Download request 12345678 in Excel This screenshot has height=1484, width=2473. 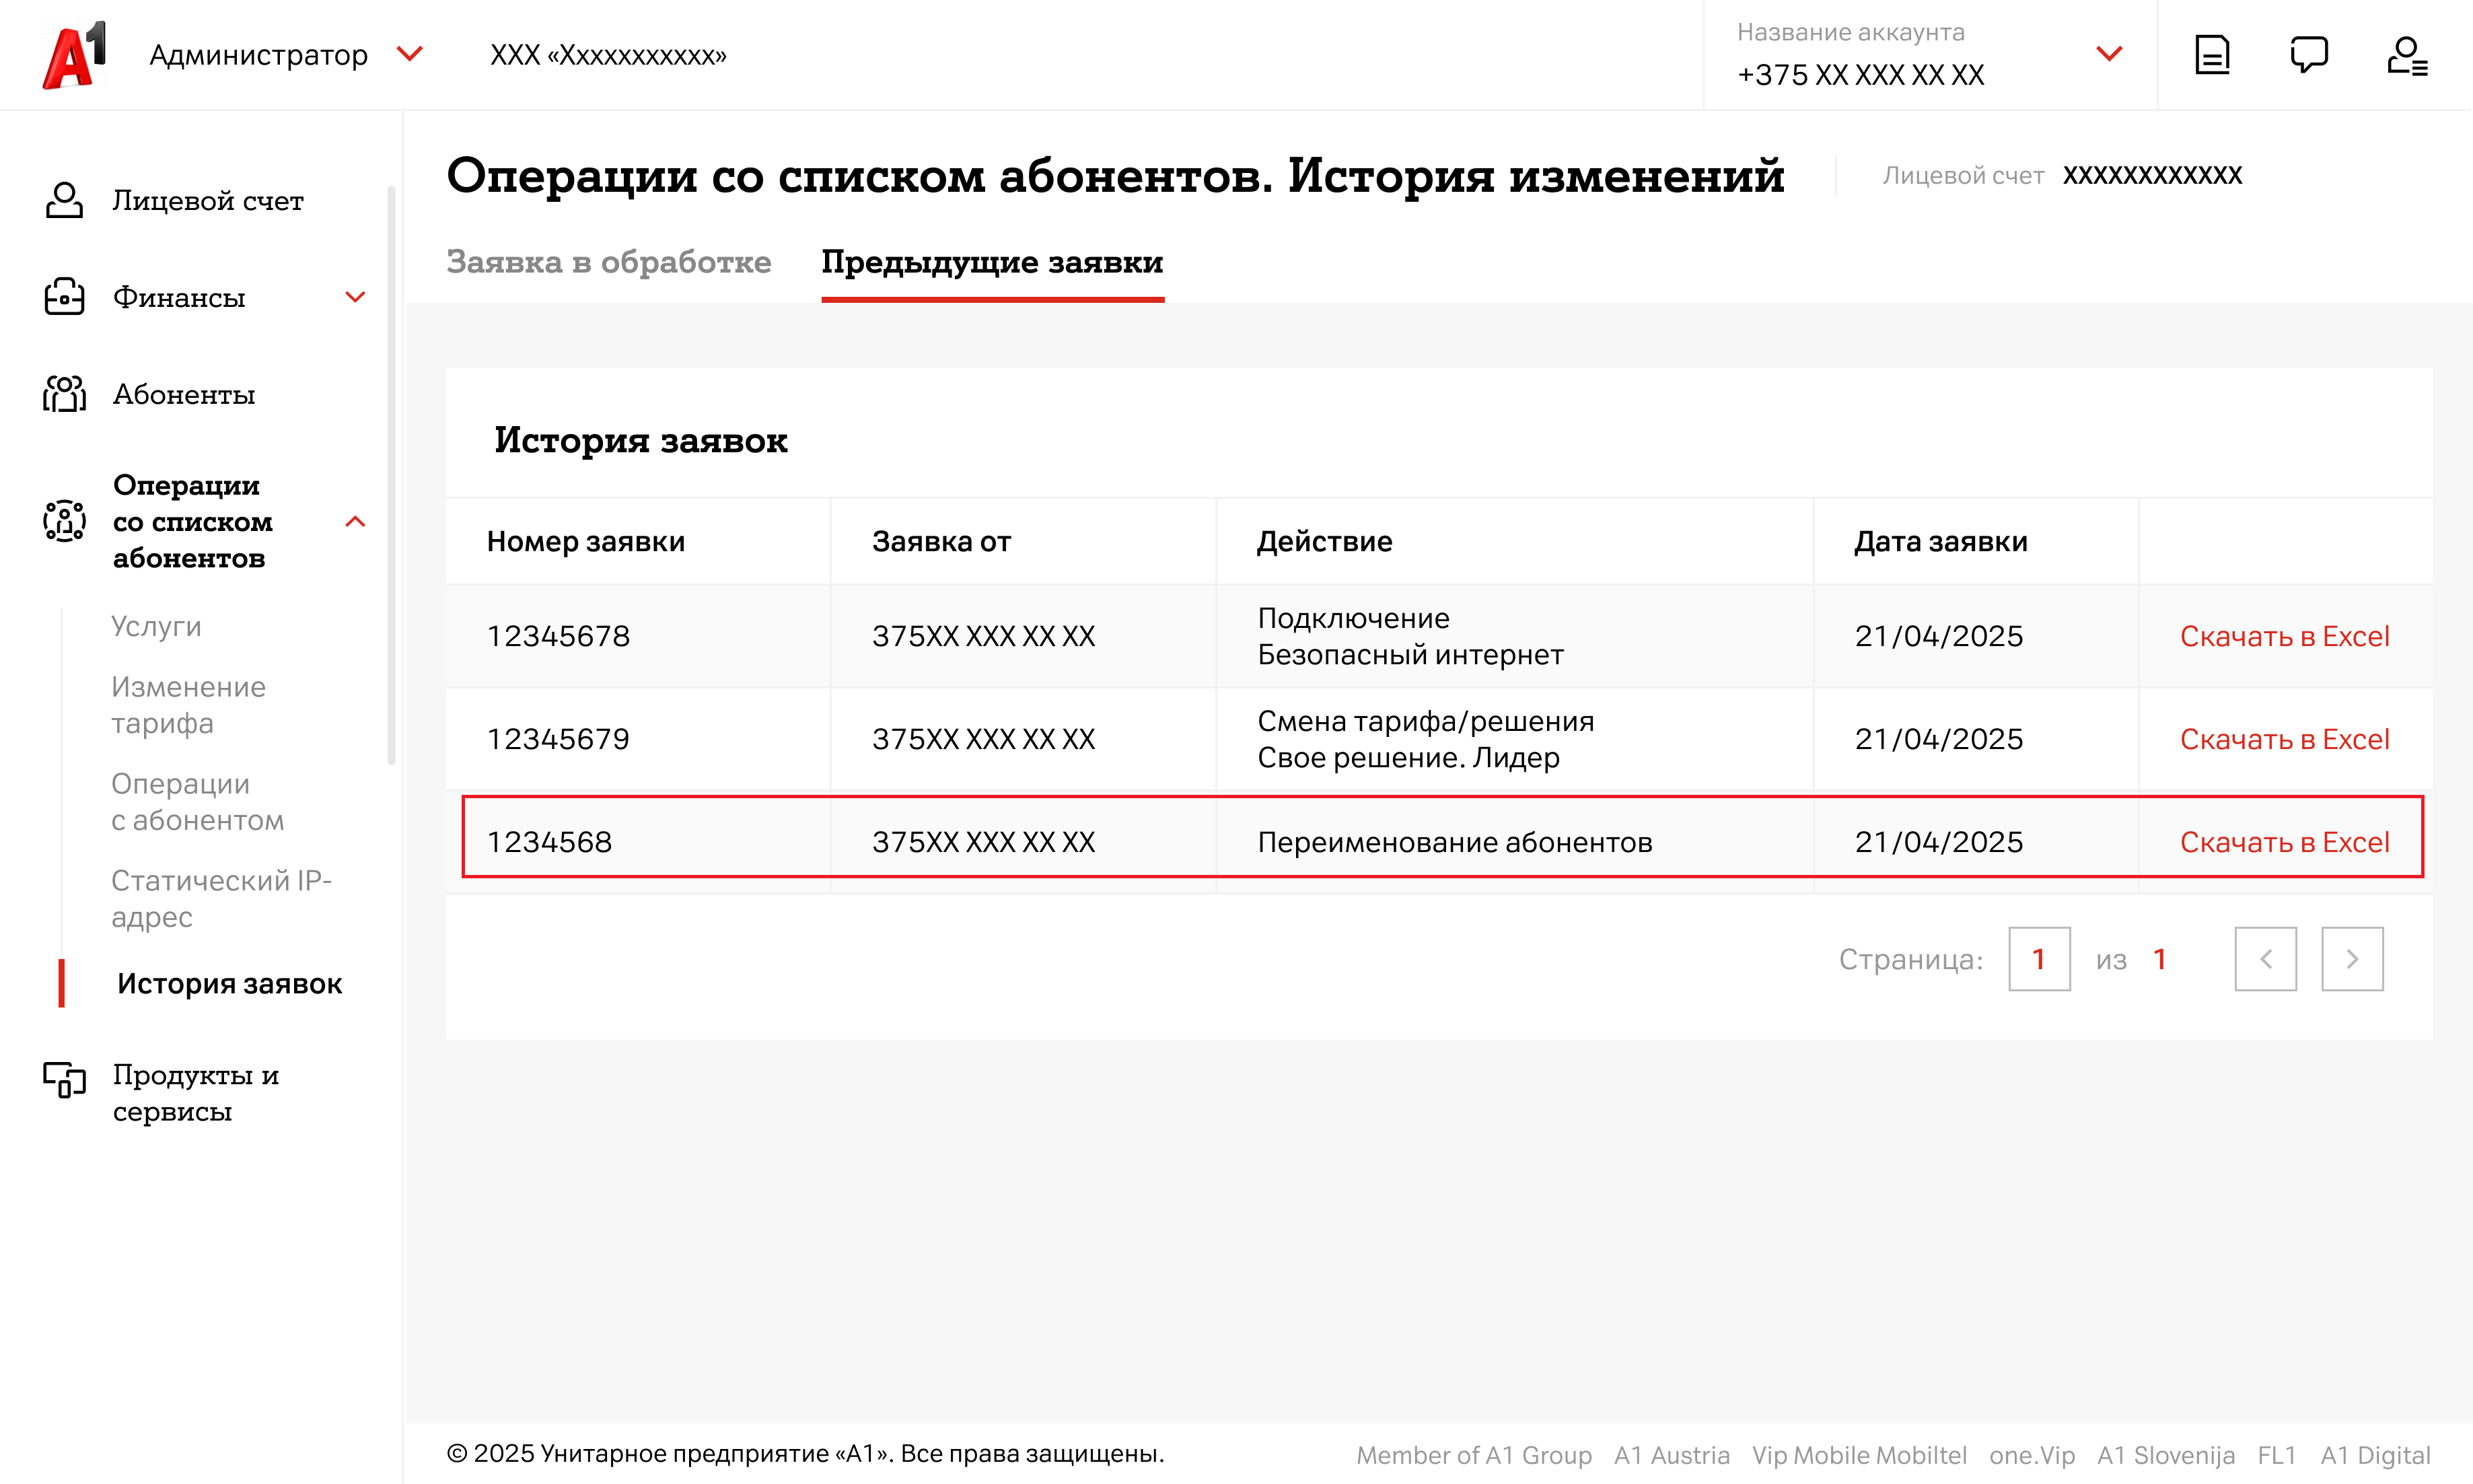(x=2284, y=636)
